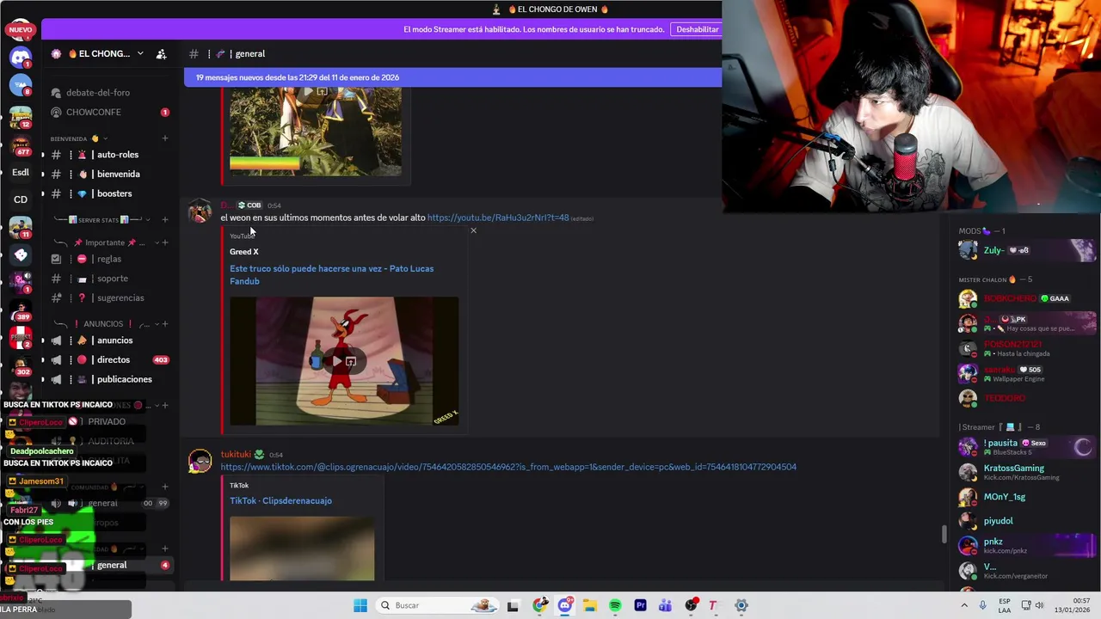This screenshot has width=1101, height=619.
Task: Open Discord direct messages home icon
Action: coord(21,58)
